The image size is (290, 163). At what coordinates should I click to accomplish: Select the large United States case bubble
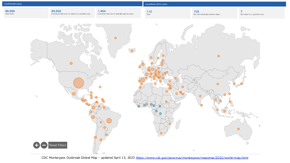point(79,83)
